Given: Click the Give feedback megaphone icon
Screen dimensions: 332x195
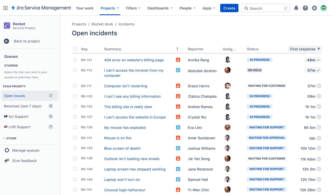Looking at the screenshot, I should 7,160.
